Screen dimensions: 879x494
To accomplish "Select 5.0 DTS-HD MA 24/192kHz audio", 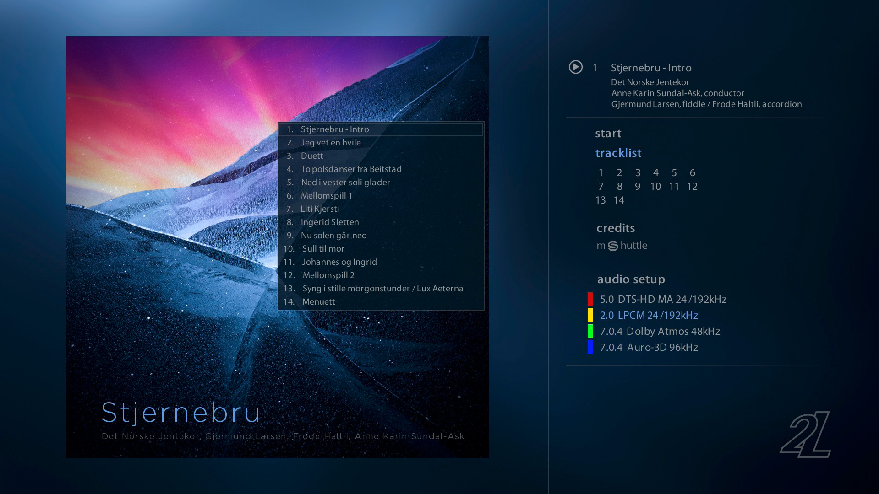I will [663, 300].
